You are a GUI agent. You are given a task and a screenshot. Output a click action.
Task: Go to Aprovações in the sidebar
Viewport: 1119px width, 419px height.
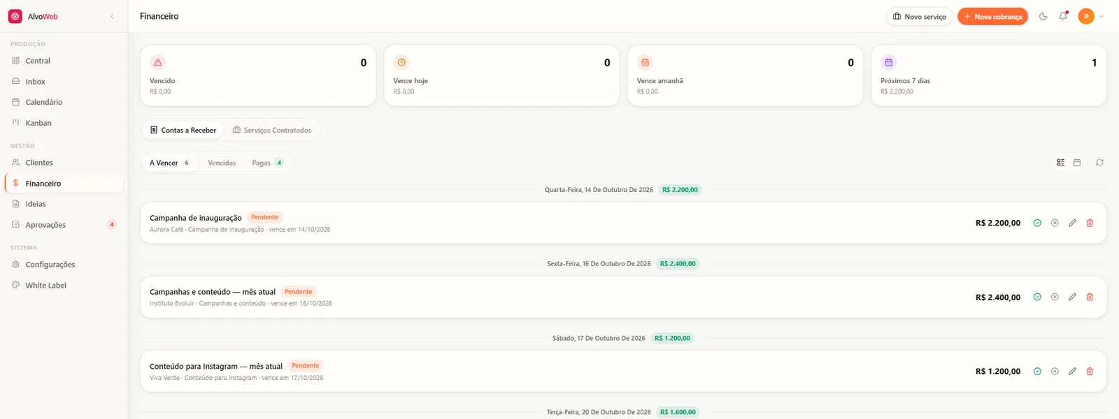click(x=64, y=225)
